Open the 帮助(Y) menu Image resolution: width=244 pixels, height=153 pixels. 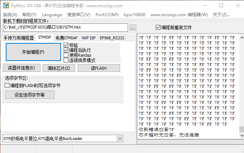[29, 15]
